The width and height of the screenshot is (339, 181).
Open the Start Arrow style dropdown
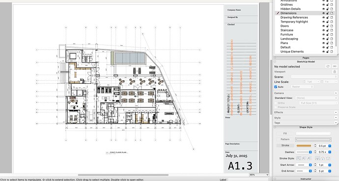(x=304, y=165)
